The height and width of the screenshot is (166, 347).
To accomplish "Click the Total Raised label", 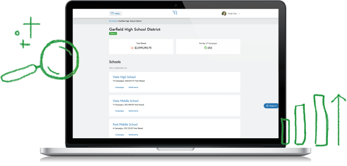I will [141, 43].
